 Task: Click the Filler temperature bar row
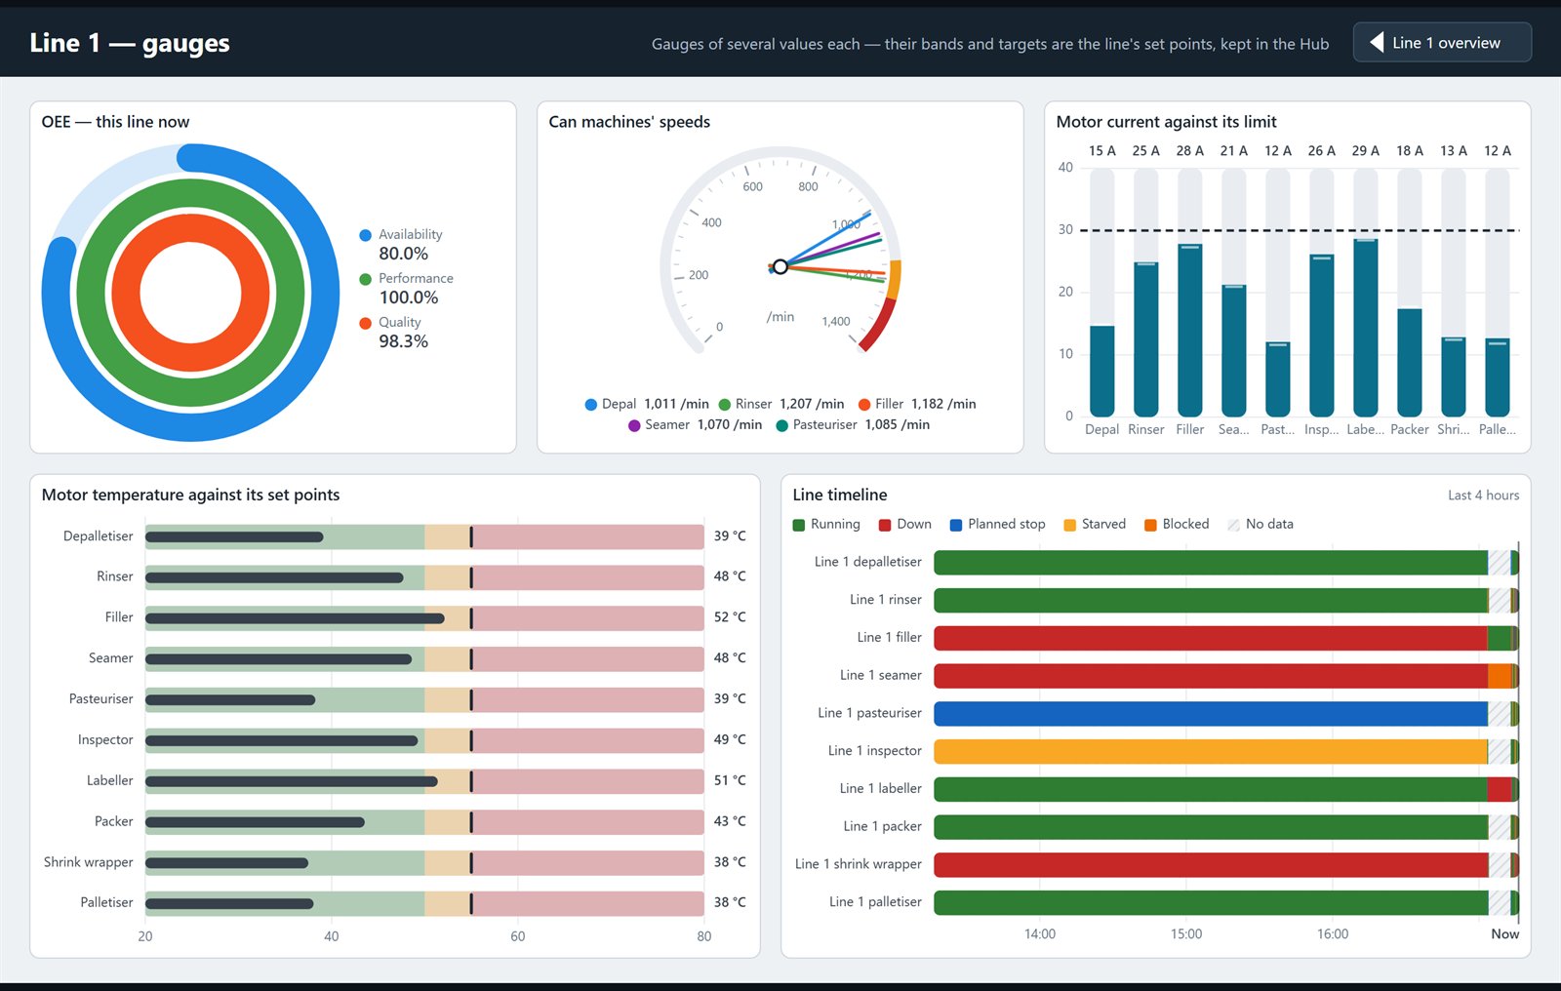(x=424, y=618)
